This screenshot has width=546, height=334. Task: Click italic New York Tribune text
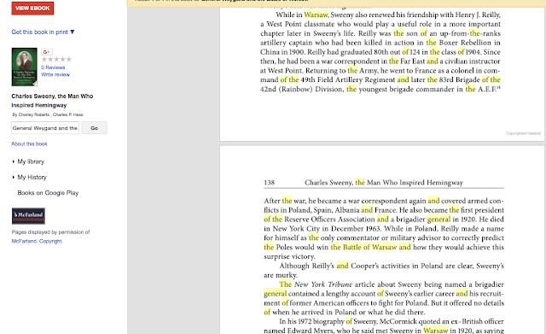point(323,284)
